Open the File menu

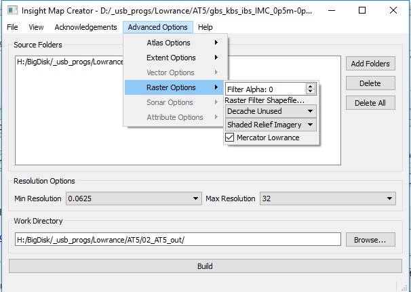pos(14,27)
